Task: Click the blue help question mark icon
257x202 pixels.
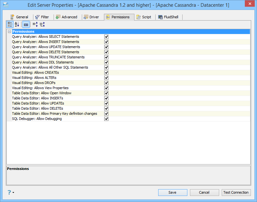Action: (x=9, y=192)
